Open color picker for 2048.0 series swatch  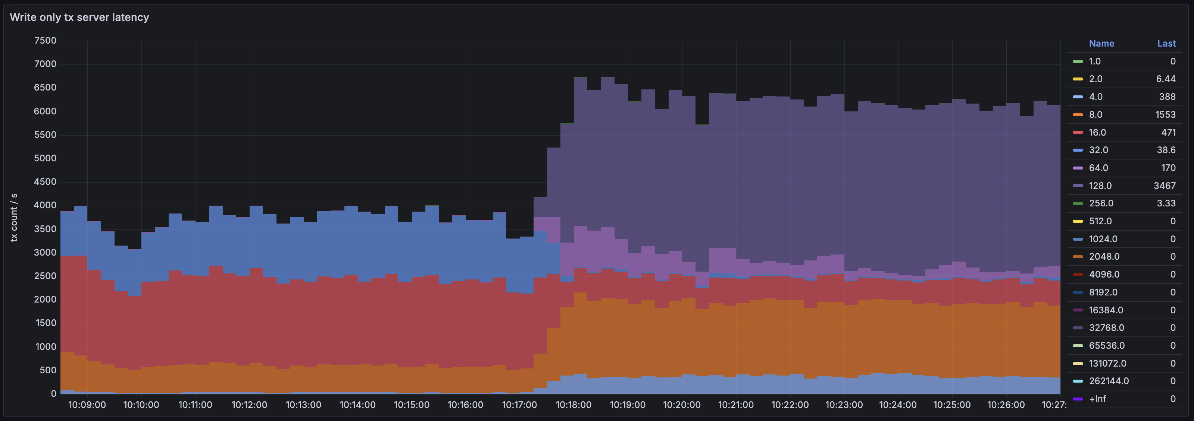click(x=1078, y=257)
